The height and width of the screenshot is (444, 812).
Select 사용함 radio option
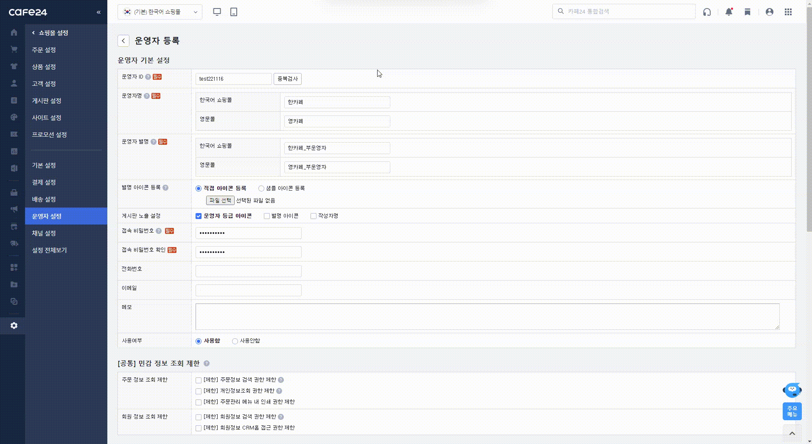199,341
